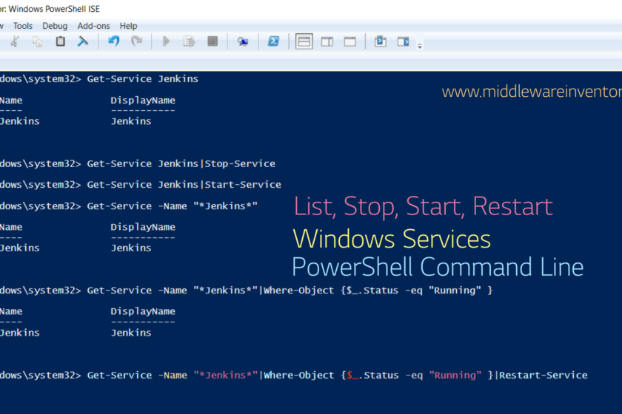Viewport: 622px width, 414px height.
Task: Click the Paste clipboard icon
Action: point(60,41)
